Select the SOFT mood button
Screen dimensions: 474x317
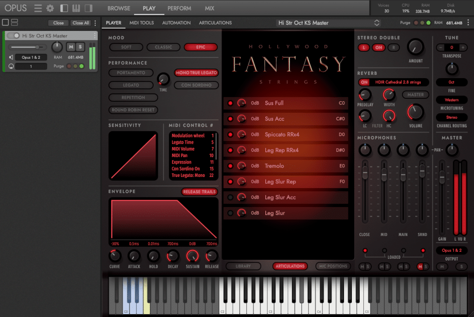126,47
